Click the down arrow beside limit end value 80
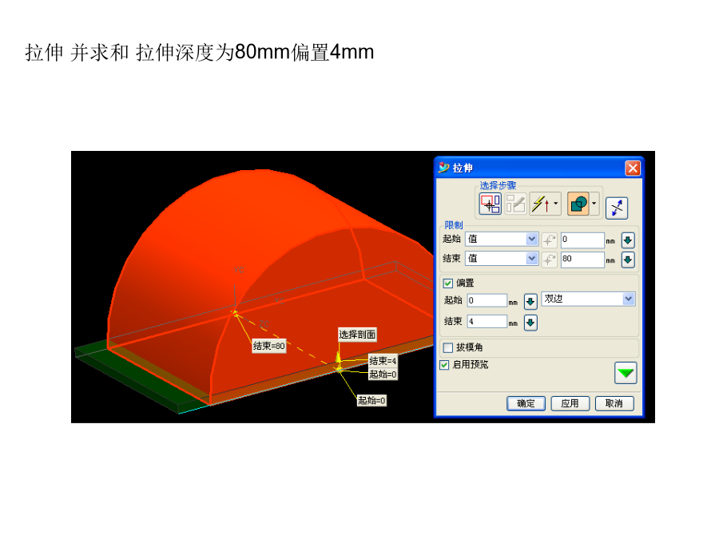 tap(628, 260)
